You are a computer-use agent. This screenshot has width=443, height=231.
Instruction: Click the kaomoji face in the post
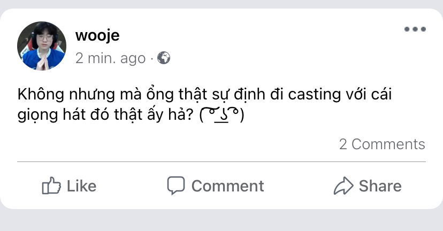pos(222,115)
